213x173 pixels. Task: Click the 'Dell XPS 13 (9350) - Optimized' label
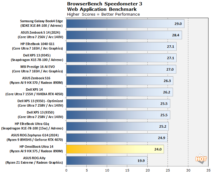click(40, 101)
